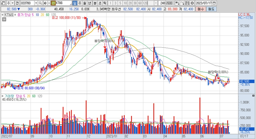Image resolution: width=256 pixels, height=139 pixels.
Task: Click the panel layout icon at toolbar start
Action: click(3, 3)
